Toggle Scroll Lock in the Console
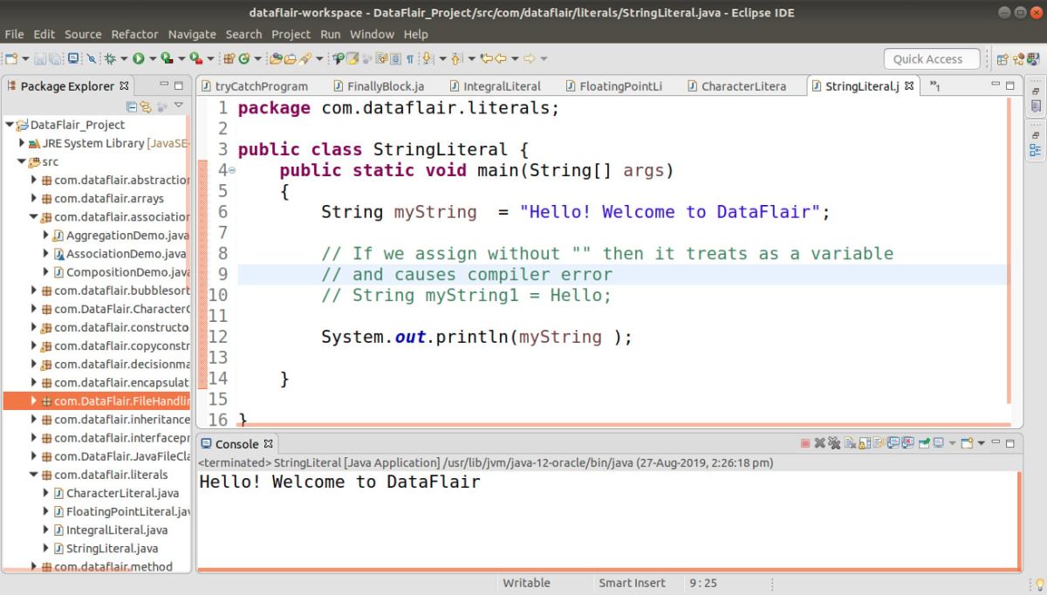Screen dimensions: 1047x595 [x=864, y=442]
